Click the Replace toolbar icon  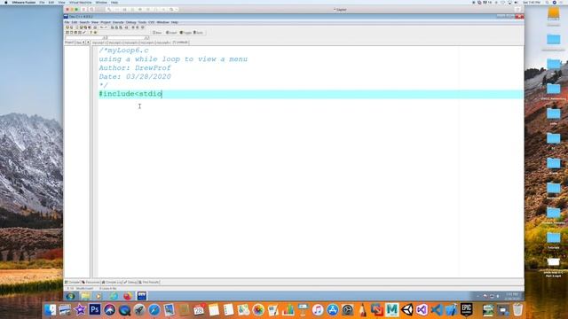coord(116,27)
